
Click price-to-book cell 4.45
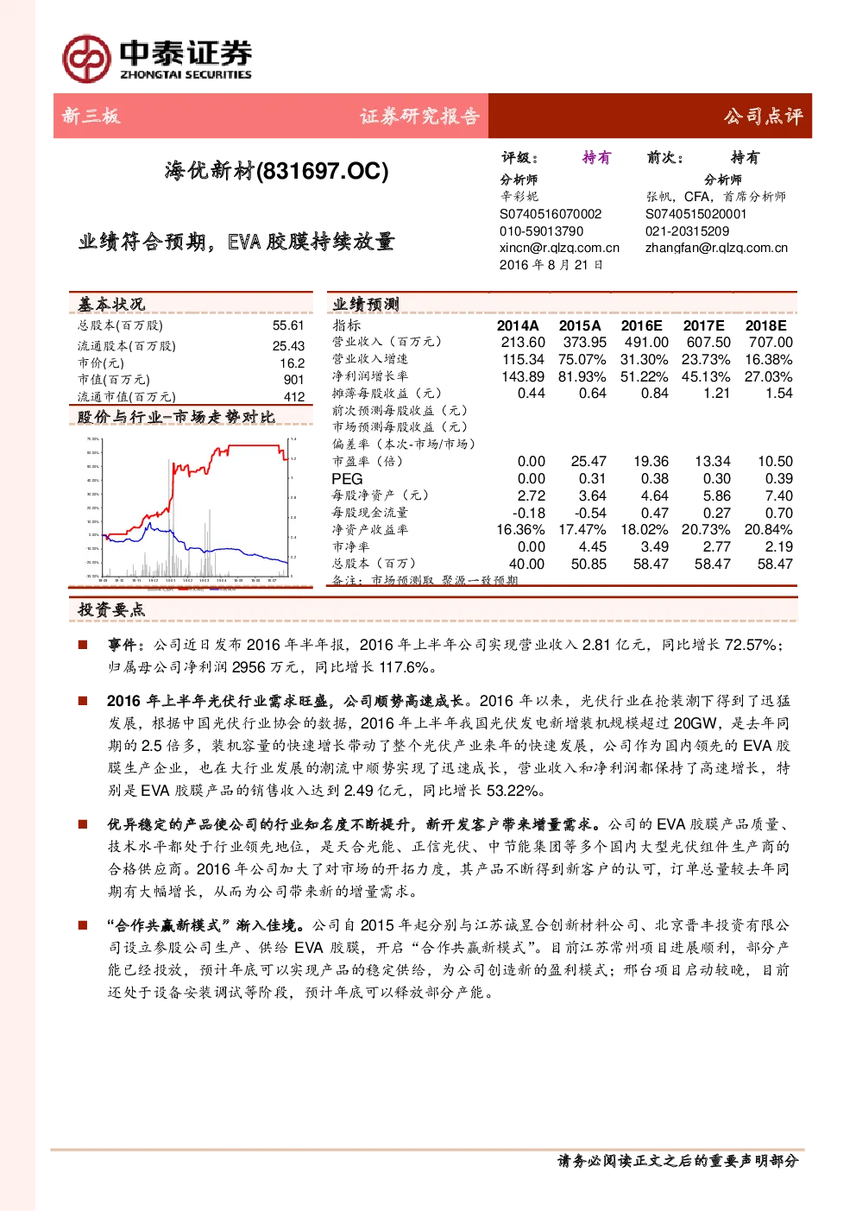(x=592, y=547)
